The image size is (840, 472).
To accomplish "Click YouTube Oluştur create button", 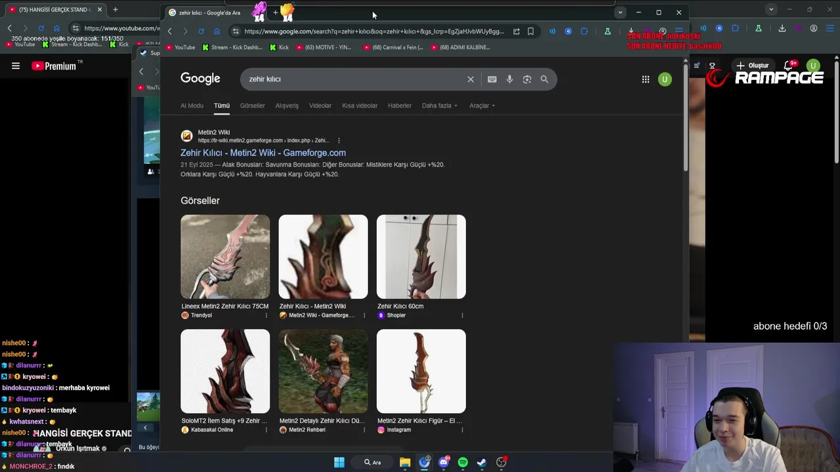I will pos(752,66).
